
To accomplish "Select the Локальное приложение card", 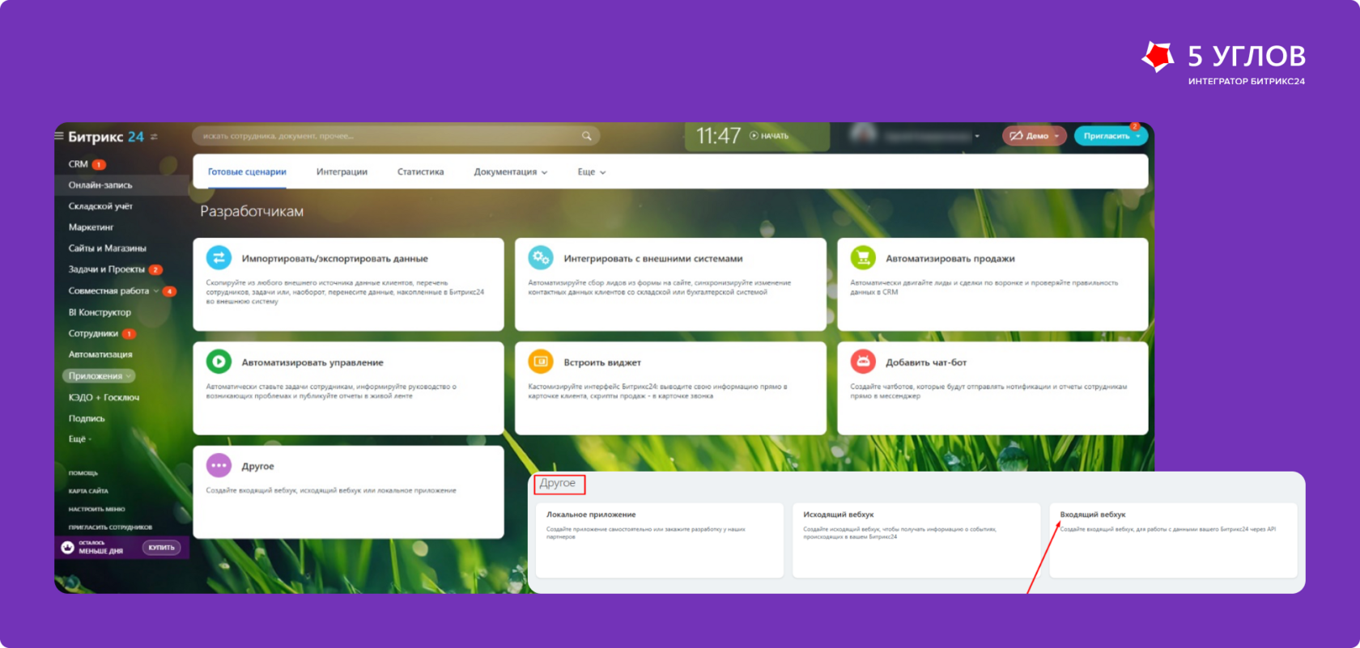I will 660,540.
